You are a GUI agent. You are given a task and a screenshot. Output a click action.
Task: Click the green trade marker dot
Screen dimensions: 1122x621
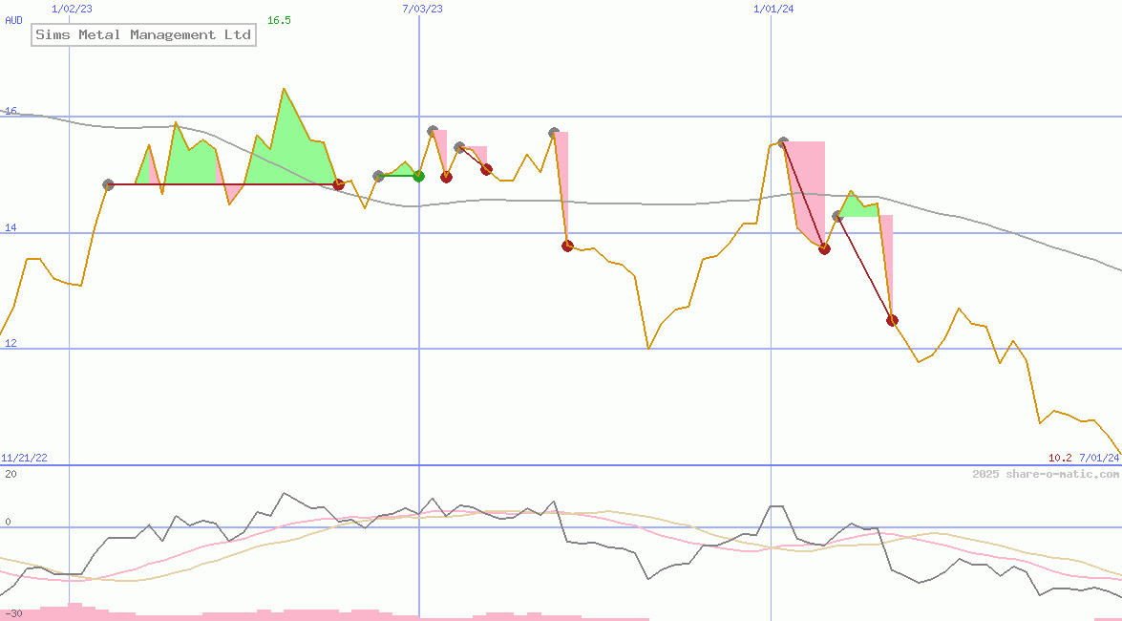tap(419, 176)
